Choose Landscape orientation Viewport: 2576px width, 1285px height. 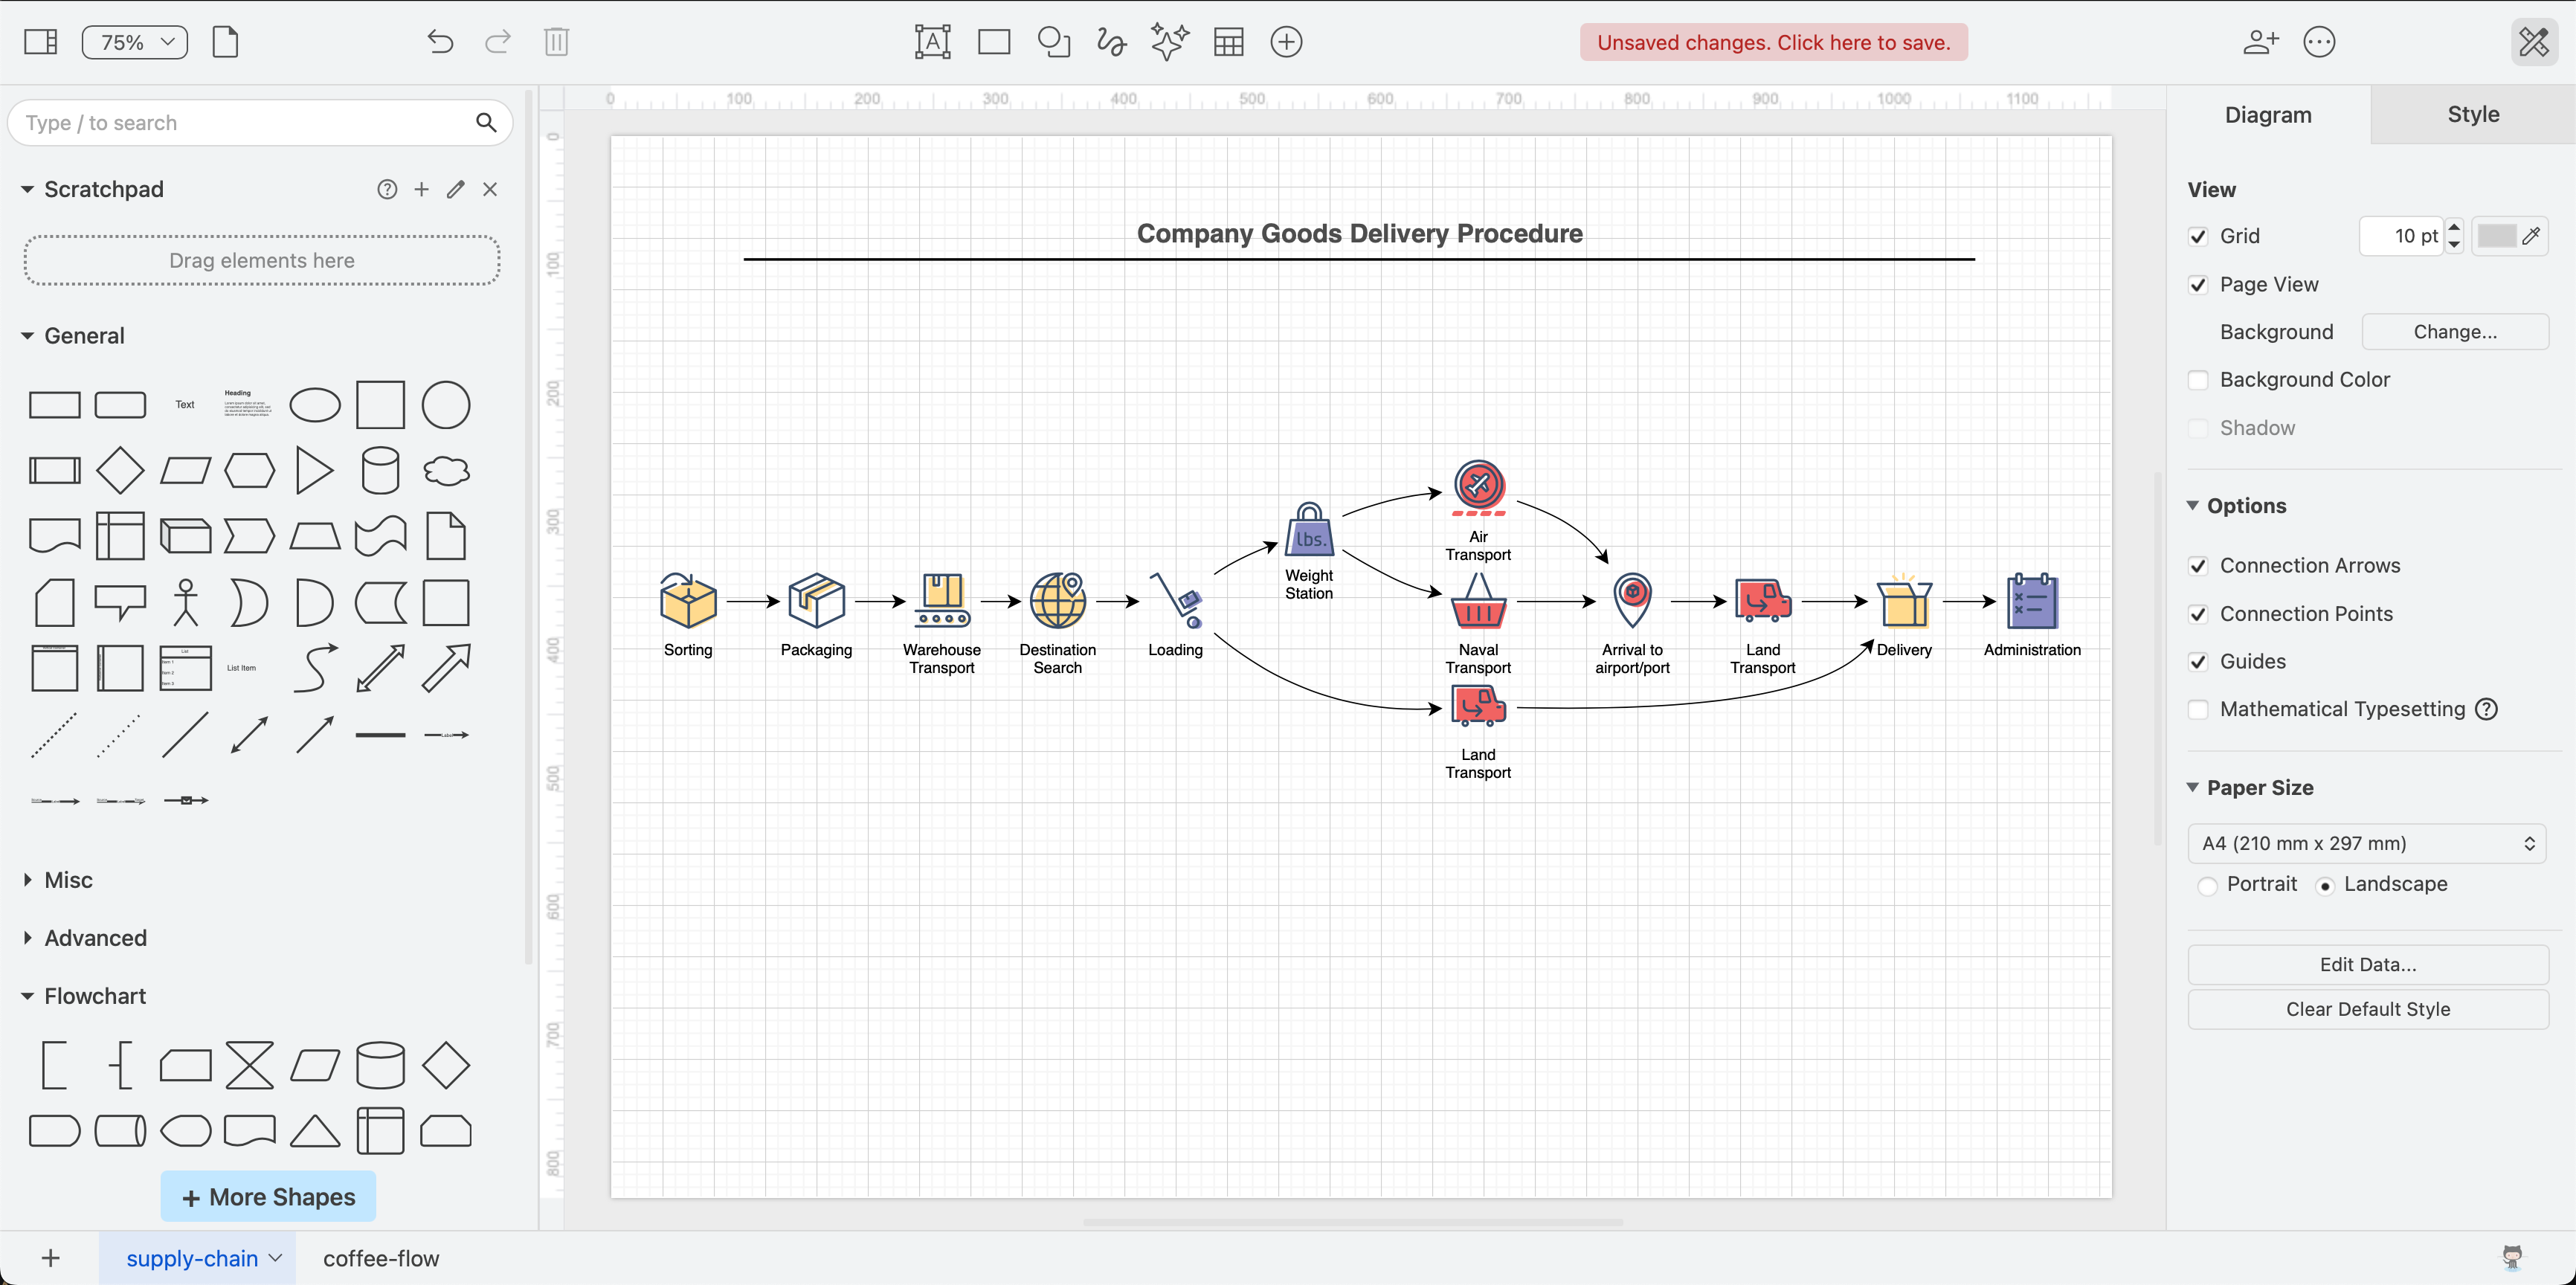click(2325, 886)
